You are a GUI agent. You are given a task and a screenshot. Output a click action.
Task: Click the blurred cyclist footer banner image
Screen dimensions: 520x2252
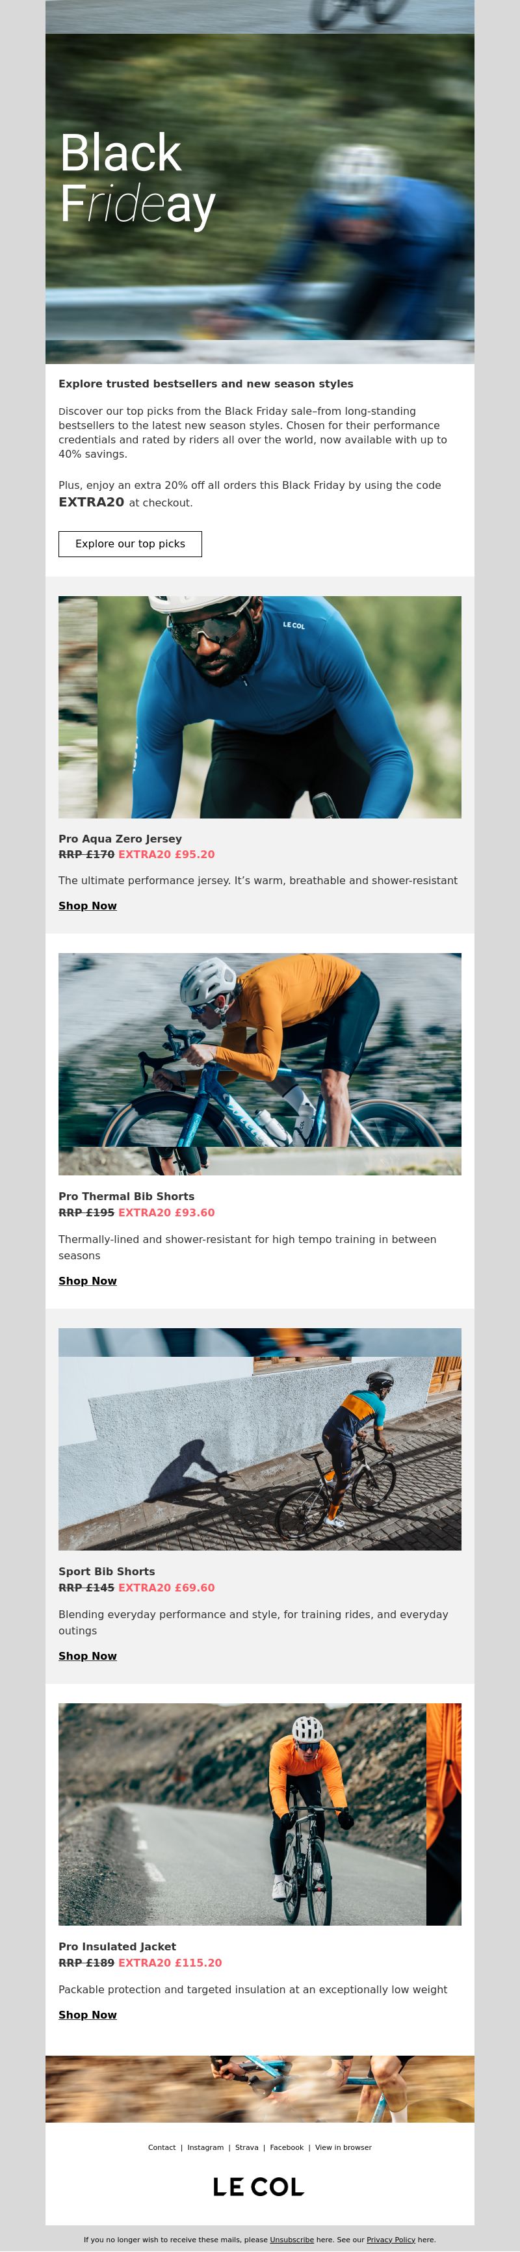click(259, 2089)
